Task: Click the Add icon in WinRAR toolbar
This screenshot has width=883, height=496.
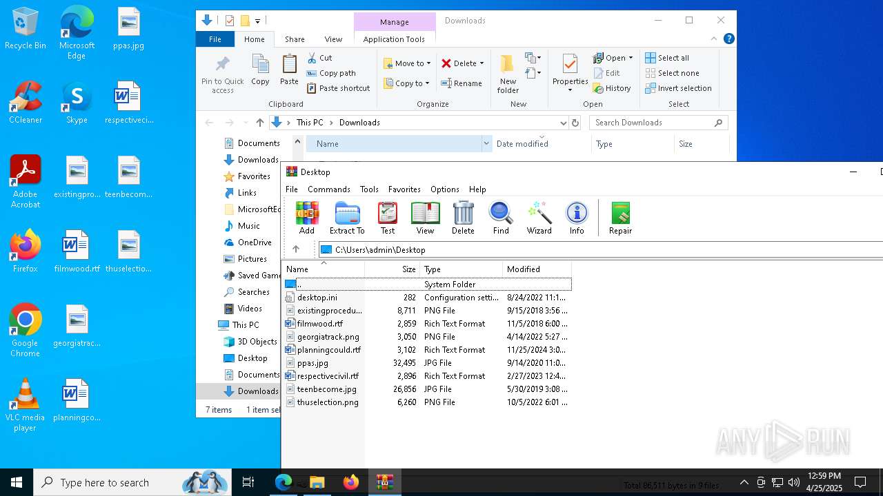Action: click(307, 218)
